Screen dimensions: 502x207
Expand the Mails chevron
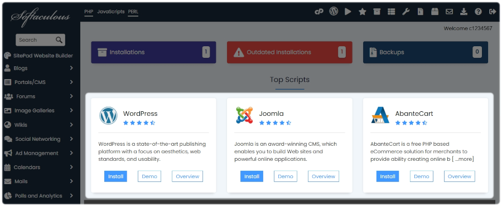pyautogui.click(x=71, y=181)
